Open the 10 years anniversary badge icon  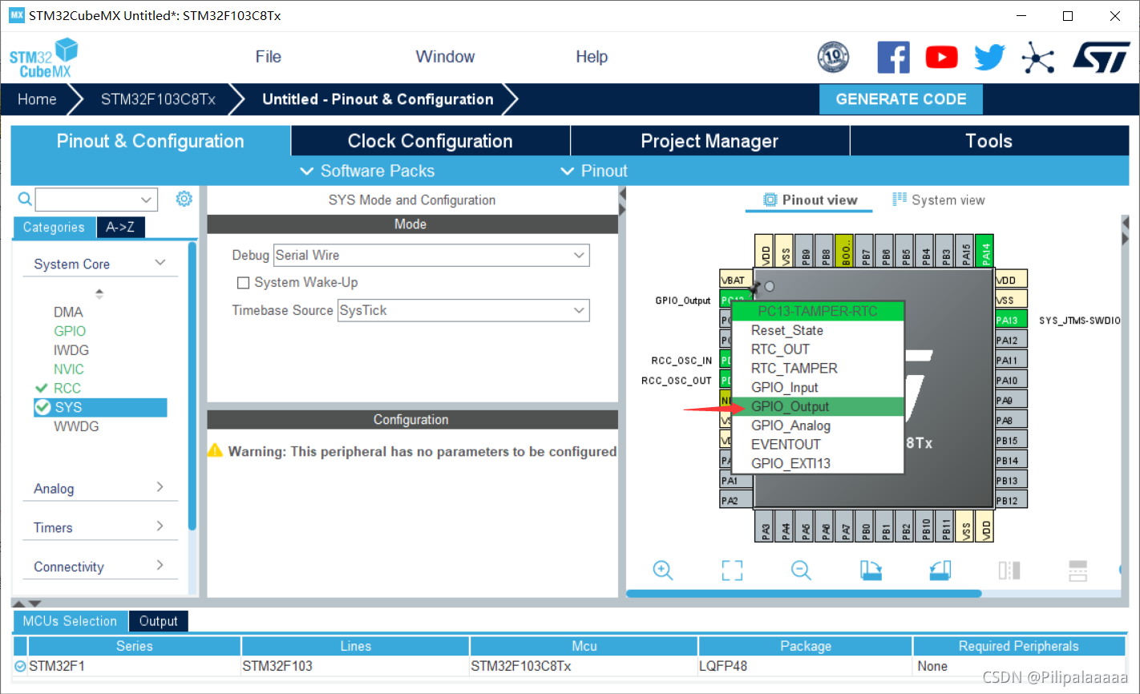click(833, 57)
